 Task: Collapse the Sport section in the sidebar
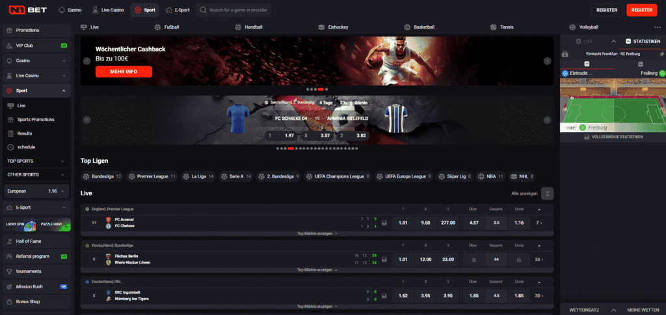point(64,90)
